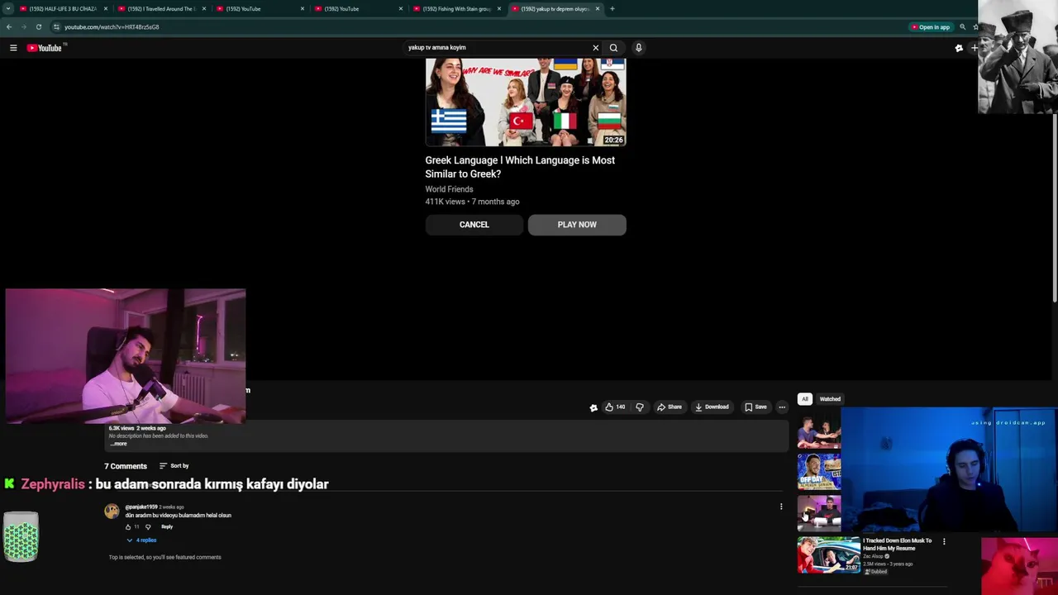The image size is (1058, 595).
Task: Reload the page with the browser refresh icon
Action: tap(38, 26)
